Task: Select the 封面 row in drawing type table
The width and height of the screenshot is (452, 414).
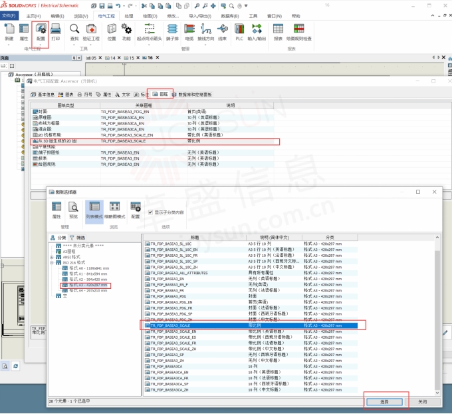Action: tap(152, 111)
